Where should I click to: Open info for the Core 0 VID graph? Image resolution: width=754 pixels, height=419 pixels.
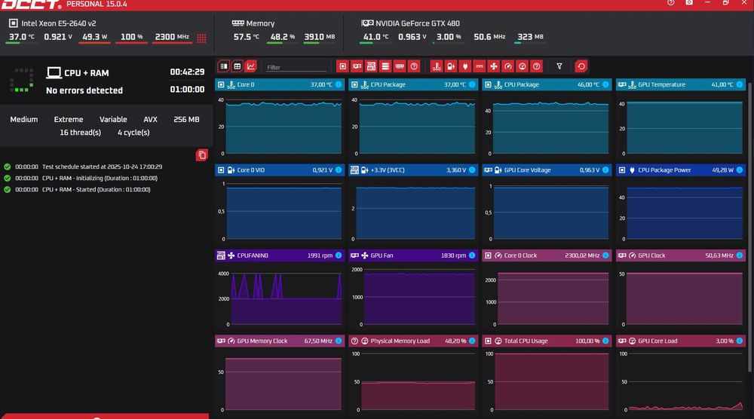[x=339, y=170]
